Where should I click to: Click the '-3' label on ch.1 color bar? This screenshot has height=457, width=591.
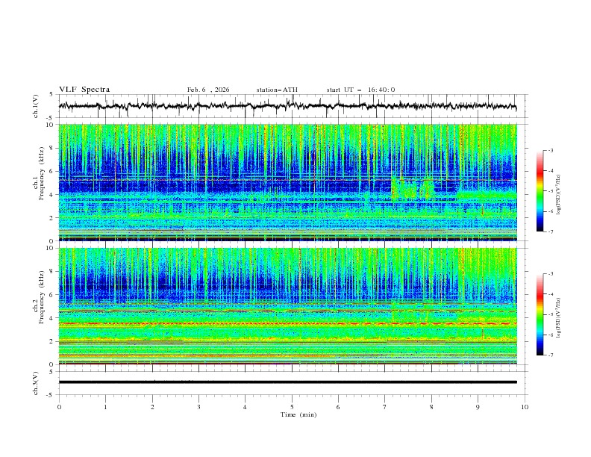[550, 150]
